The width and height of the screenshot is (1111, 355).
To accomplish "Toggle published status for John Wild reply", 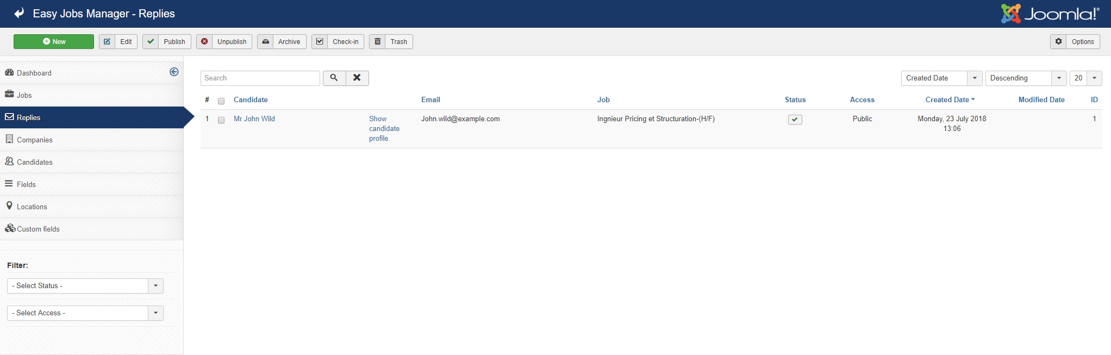I will tap(795, 120).
